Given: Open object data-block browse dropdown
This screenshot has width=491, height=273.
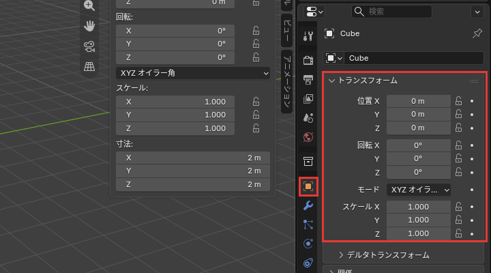Looking at the screenshot, I should click(x=333, y=58).
